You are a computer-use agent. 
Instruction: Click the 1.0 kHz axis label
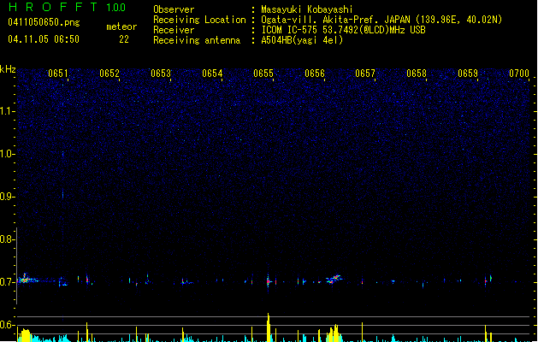7,154
